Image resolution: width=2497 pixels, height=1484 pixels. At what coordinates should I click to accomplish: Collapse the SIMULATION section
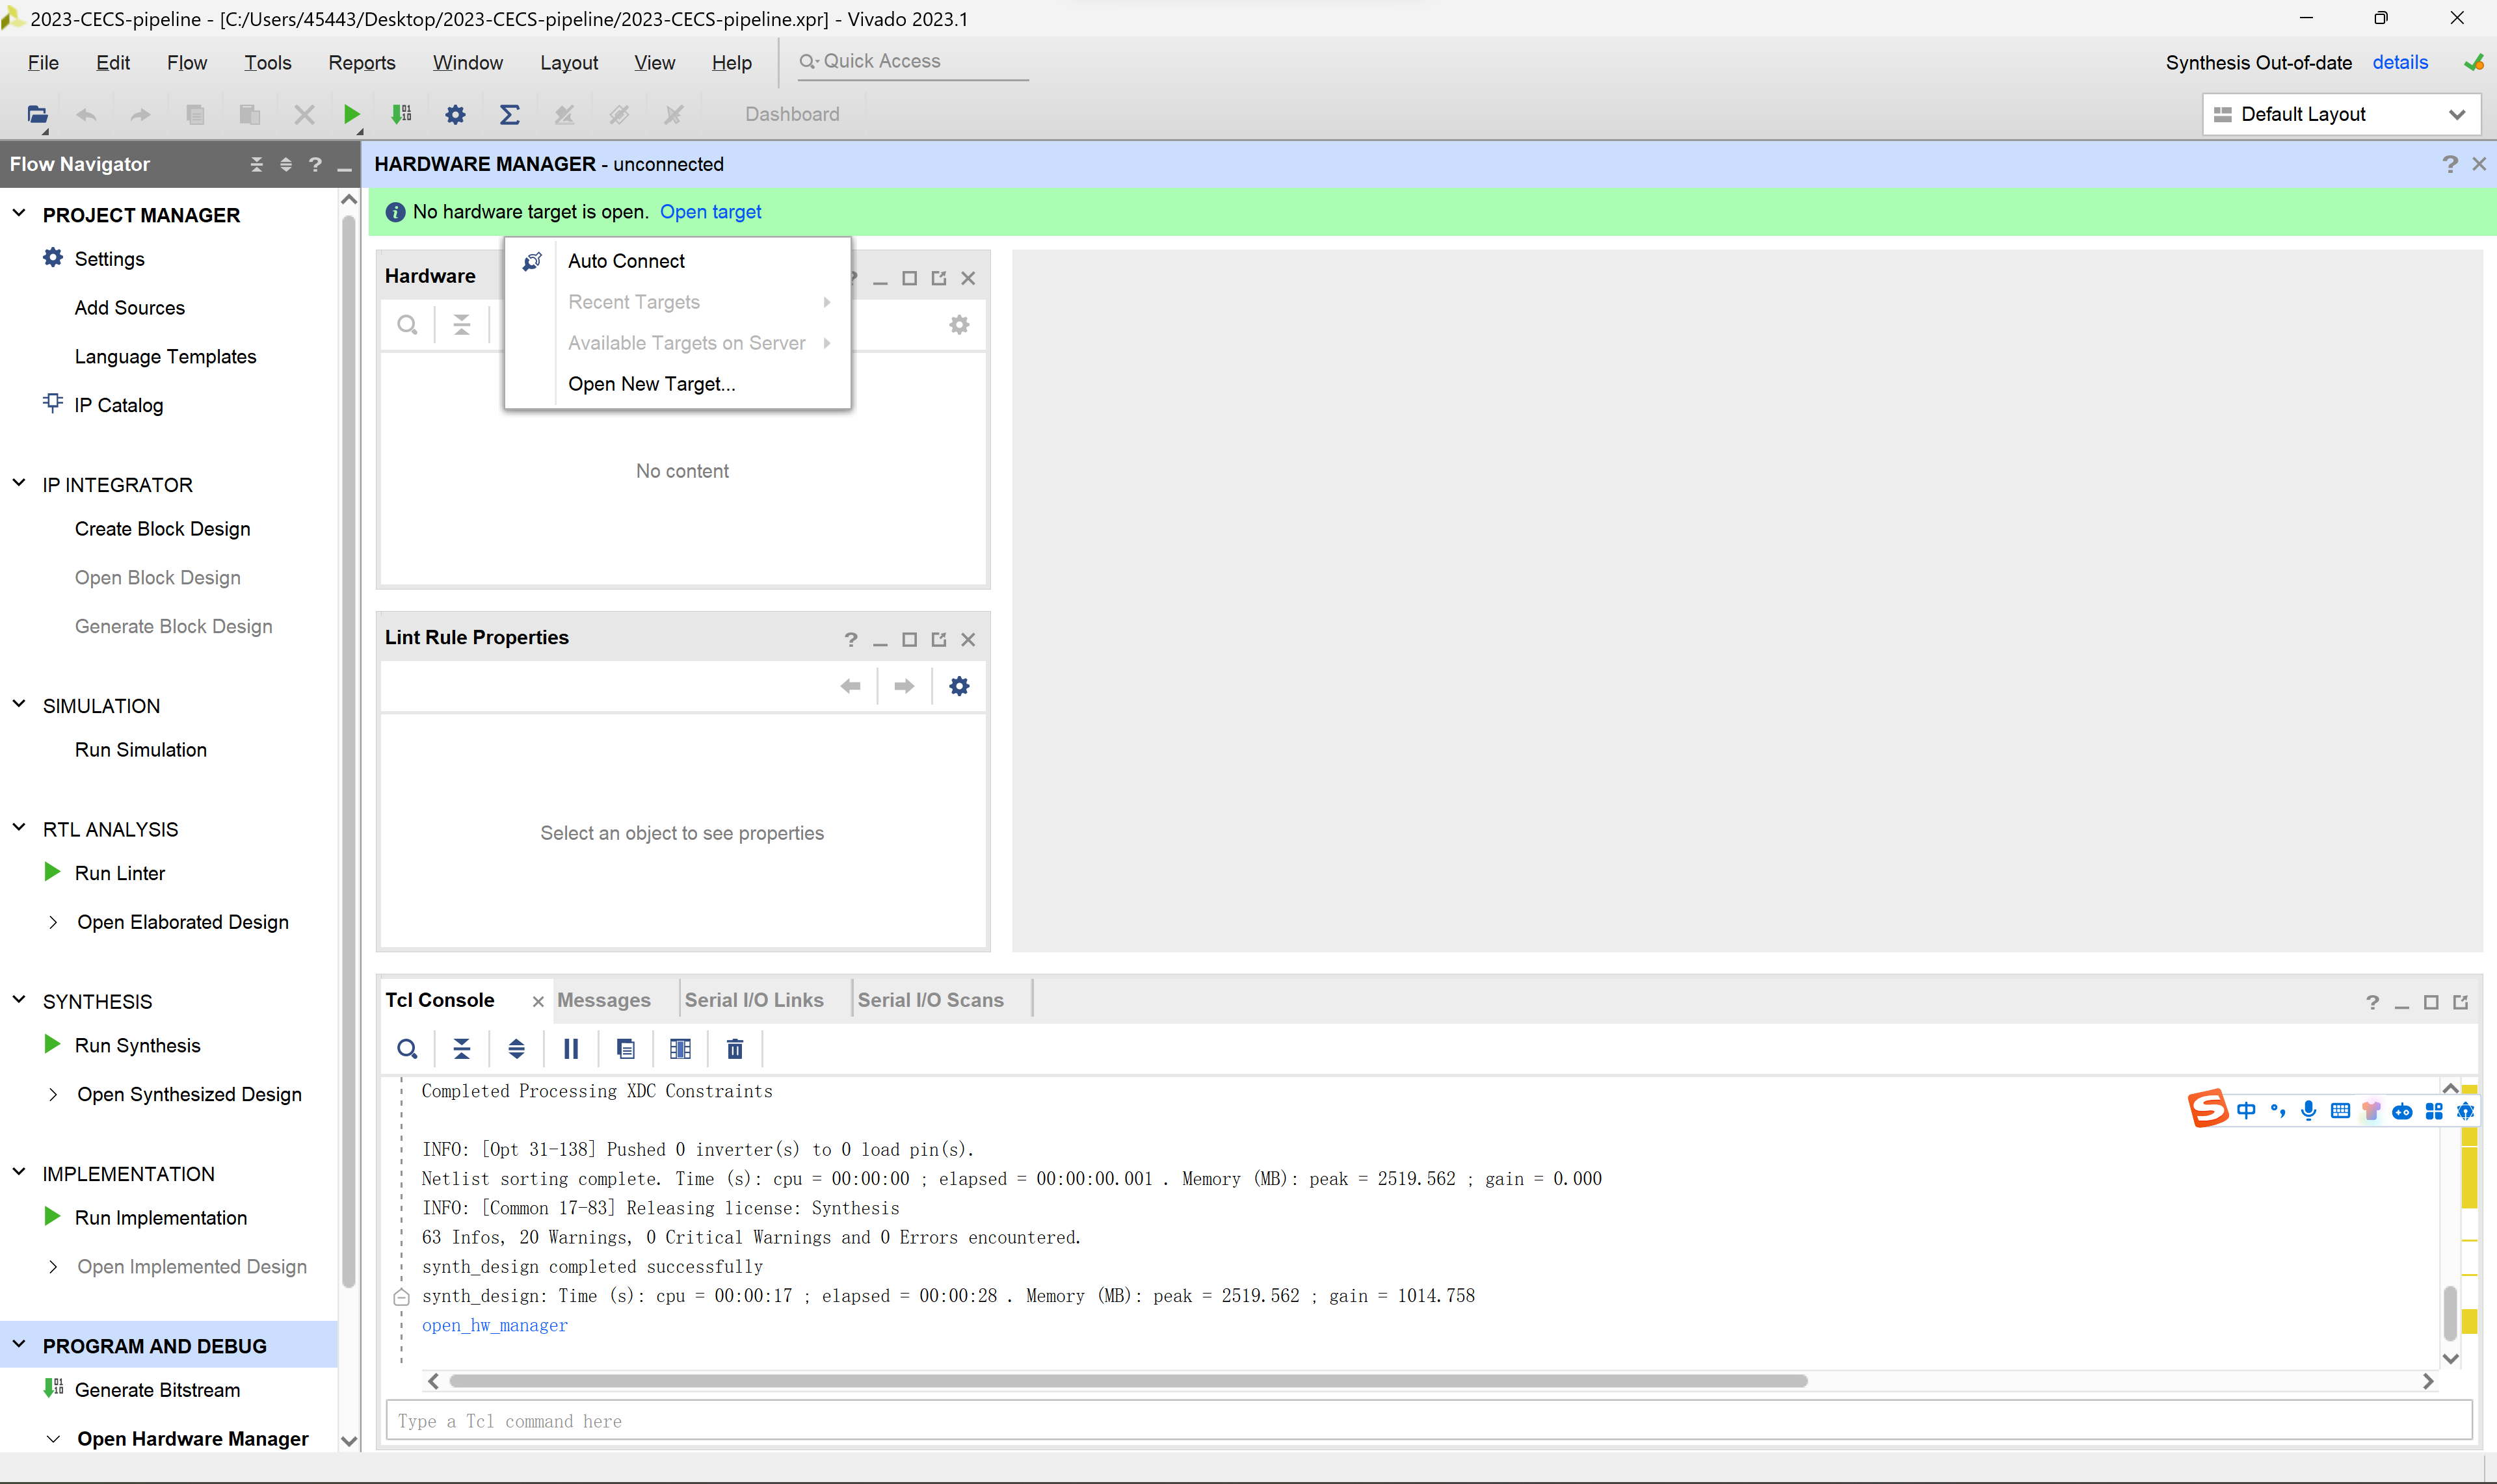(19, 704)
